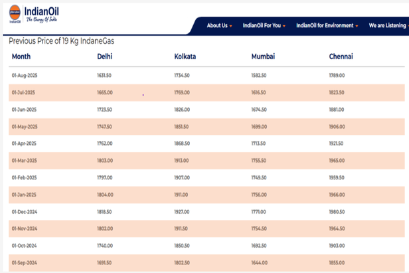The width and height of the screenshot is (409, 273).
Task: Click Delhi price 1665.00
Action: pos(105,92)
